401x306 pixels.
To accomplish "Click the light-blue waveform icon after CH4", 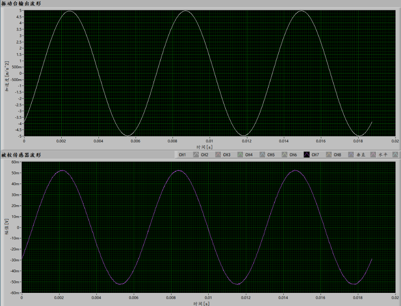I will tap(262, 154).
